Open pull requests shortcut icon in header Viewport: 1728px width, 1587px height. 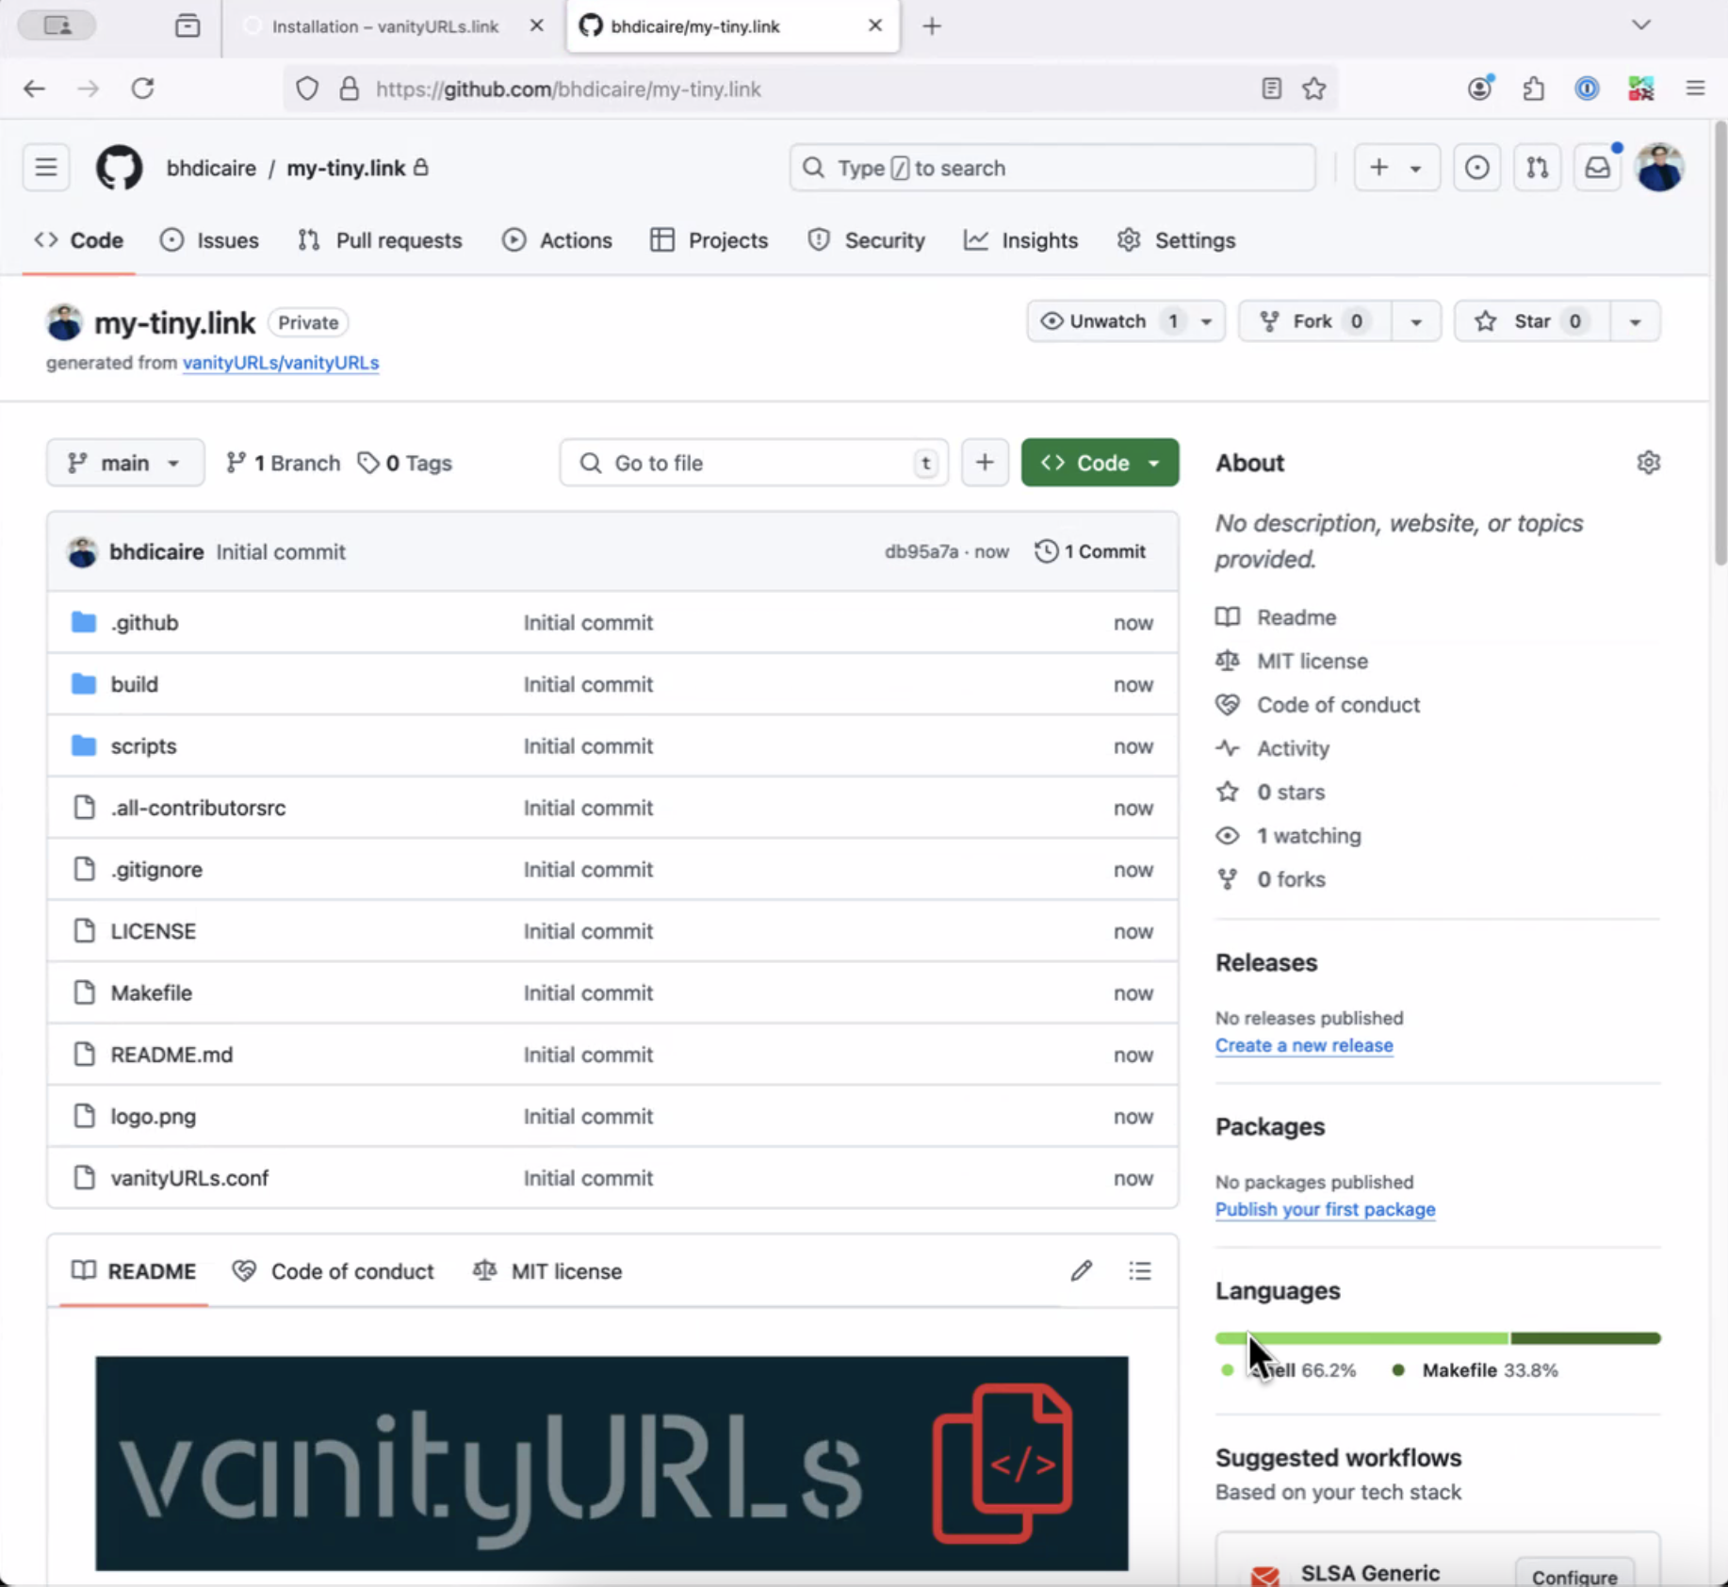[1537, 168]
